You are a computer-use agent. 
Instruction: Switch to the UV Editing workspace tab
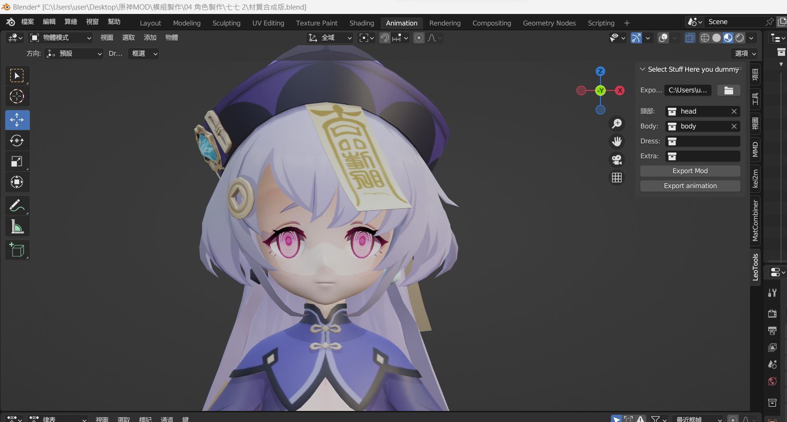[x=268, y=23]
